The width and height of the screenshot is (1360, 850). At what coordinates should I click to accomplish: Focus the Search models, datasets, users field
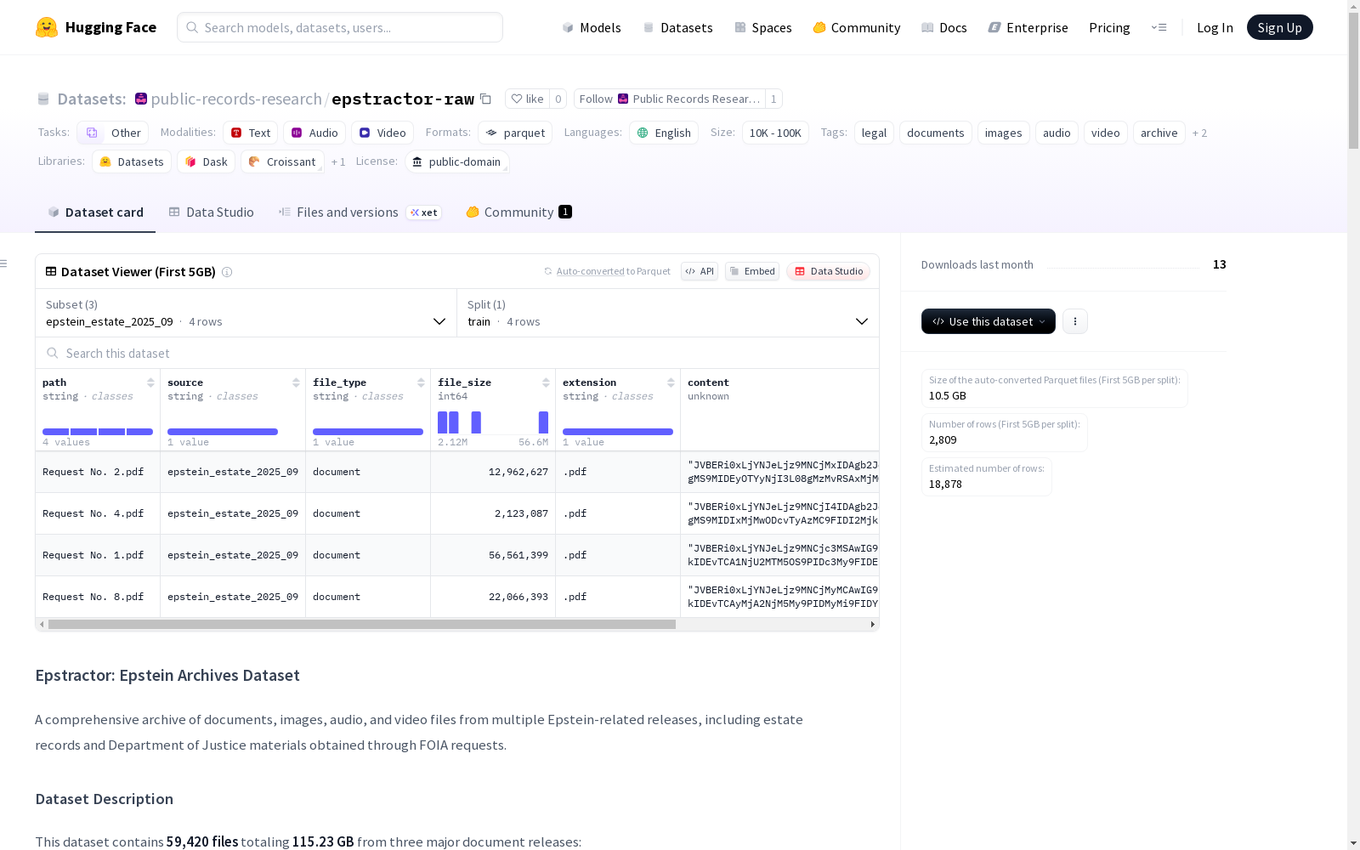340,27
